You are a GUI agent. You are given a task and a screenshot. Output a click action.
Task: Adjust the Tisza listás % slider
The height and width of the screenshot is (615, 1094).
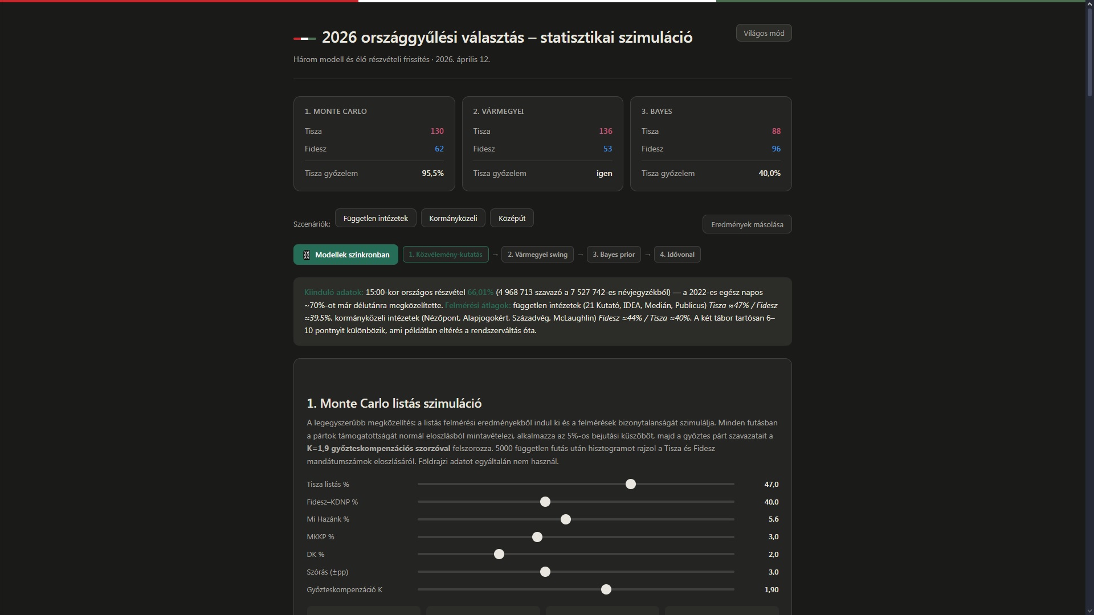[630, 484]
